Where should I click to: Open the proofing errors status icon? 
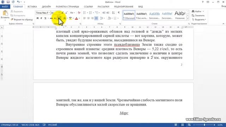[x=44, y=125]
